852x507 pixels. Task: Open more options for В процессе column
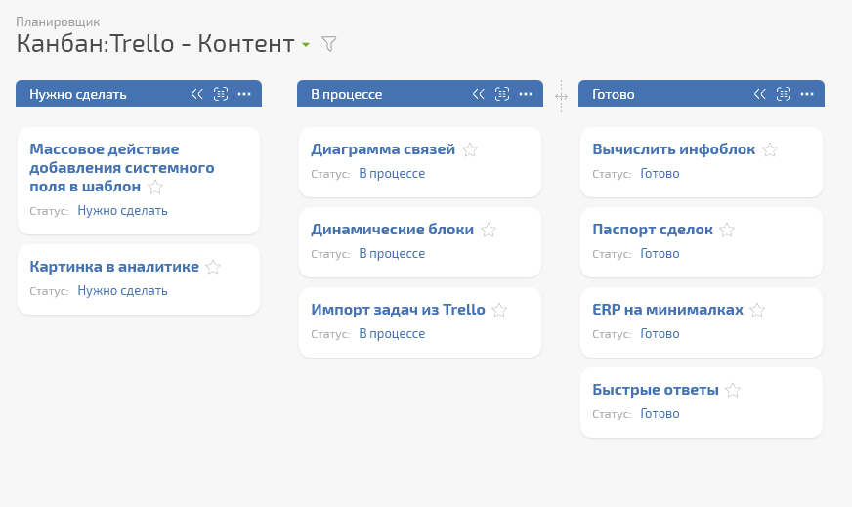tap(526, 94)
